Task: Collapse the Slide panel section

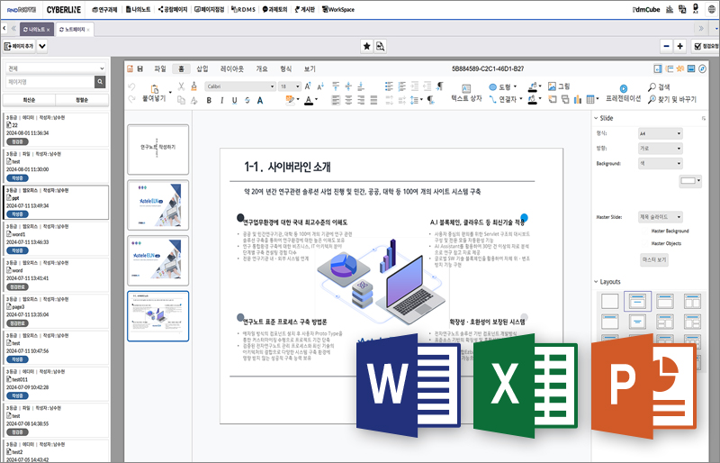Action: (596, 118)
